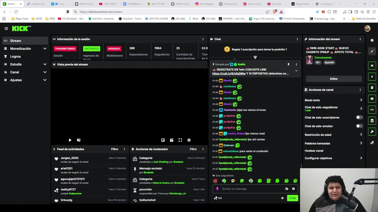The height and width of the screenshot is (212, 378).
Task: Open Restricción de edad options
Action: 333,135
